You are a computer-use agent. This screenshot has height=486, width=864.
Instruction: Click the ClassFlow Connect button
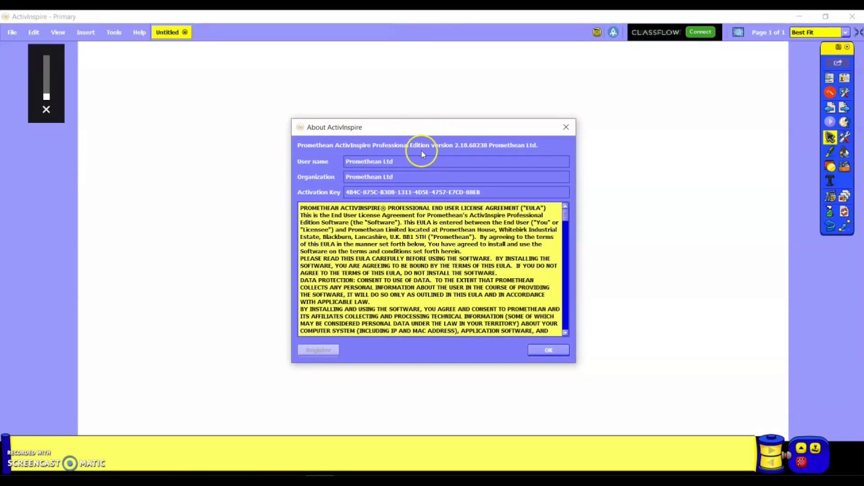pyautogui.click(x=700, y=32)
